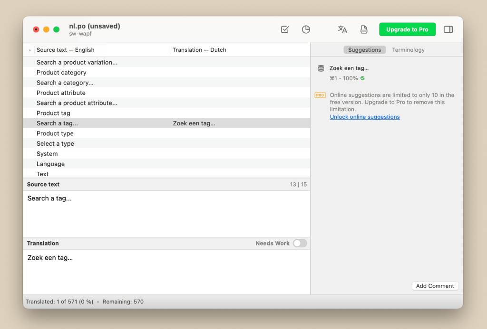Select the System entry in the list
Viewport: 487px width, 329px height.
tap(47, 153)
